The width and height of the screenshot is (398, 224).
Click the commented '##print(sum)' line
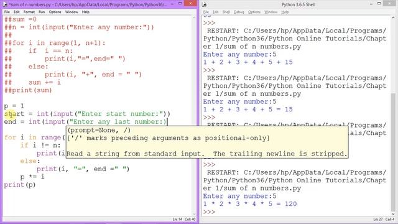tap(28, 90)
